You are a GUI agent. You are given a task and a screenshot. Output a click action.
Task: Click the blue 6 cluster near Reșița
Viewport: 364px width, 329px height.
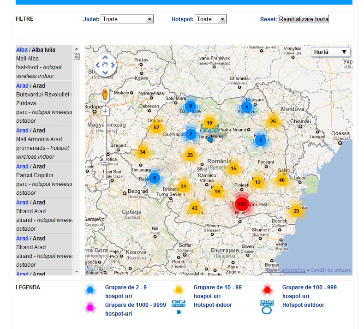click(x=155, y=178)
